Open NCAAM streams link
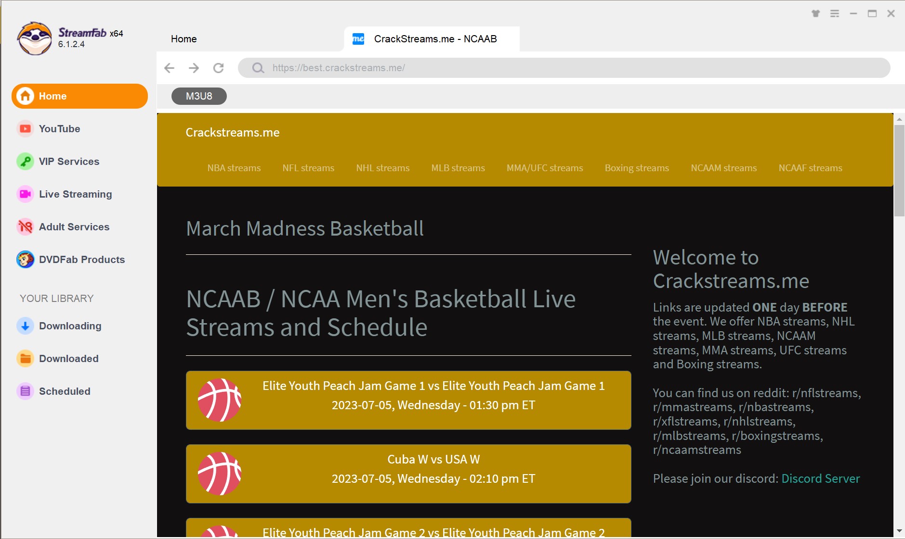The height and width of the screenshot is (539, 905). pyautogui.click(x=724, y=168)
